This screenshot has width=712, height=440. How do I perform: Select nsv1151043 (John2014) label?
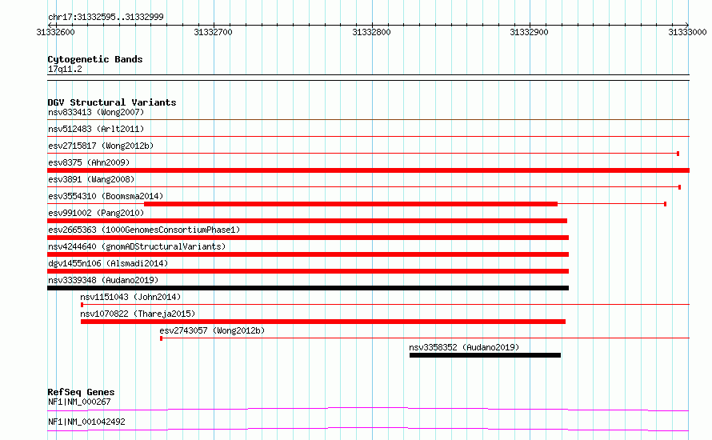point(130,297)
